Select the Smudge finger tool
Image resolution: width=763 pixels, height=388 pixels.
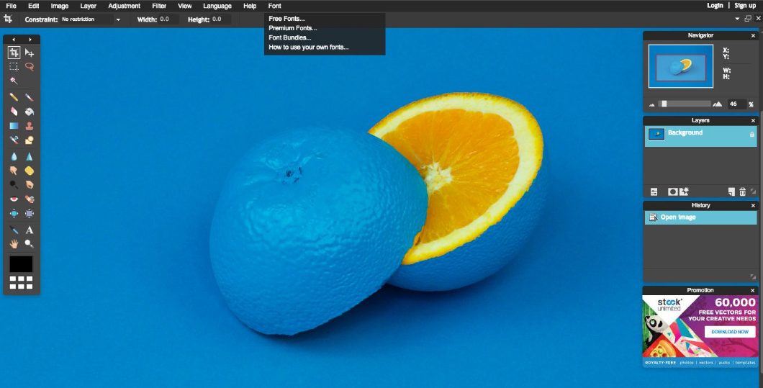coord(14,171)
